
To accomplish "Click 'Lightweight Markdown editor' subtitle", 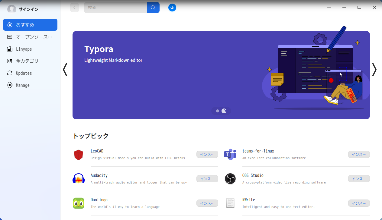I will pyautogui.click(x=113, y=60).
